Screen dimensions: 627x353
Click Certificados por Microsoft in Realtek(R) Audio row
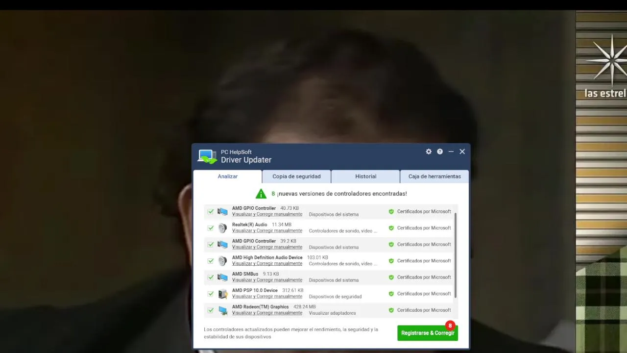pos(424,228)
